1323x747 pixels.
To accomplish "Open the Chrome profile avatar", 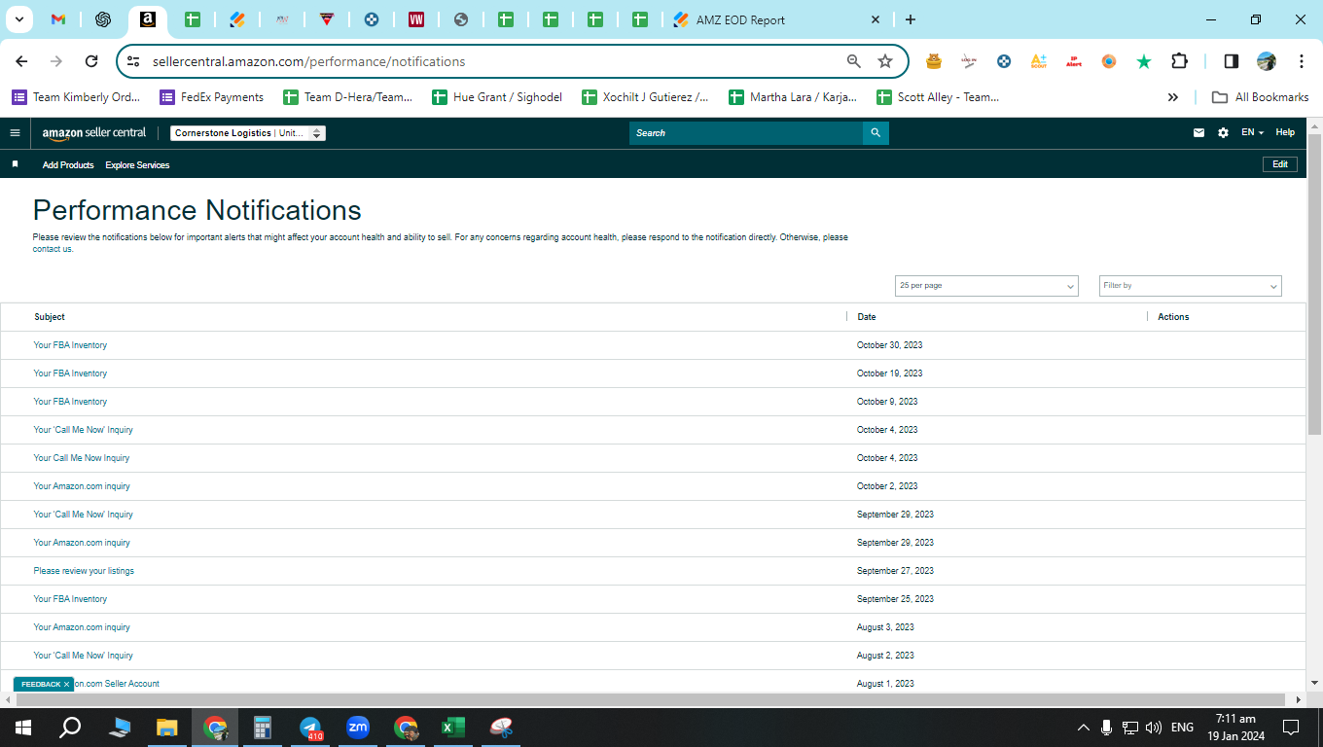I will point(1267,61).
